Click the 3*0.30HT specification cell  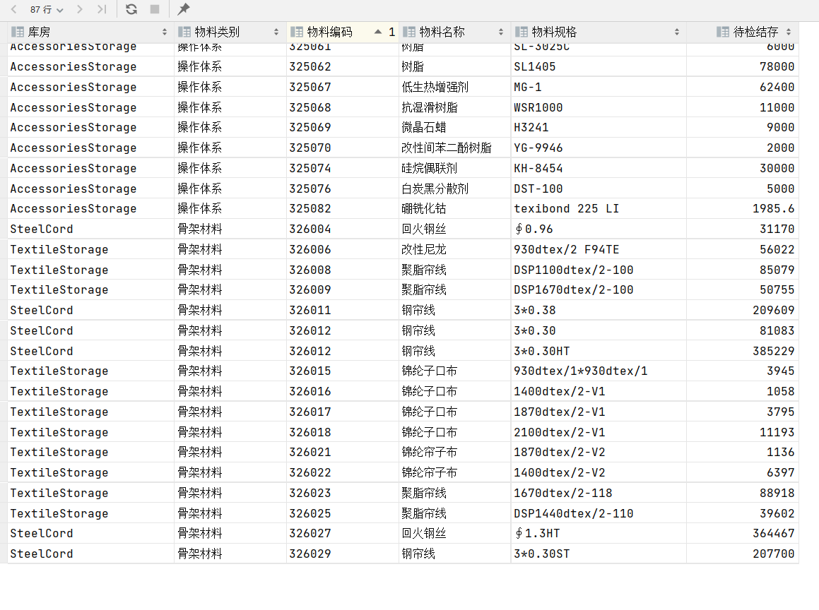pos(599,351)
